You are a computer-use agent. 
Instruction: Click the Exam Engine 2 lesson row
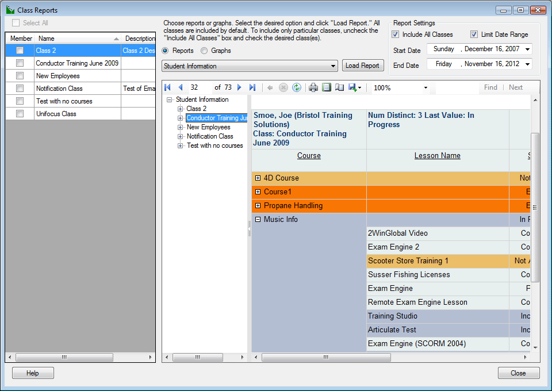click(x=438, y=247)
